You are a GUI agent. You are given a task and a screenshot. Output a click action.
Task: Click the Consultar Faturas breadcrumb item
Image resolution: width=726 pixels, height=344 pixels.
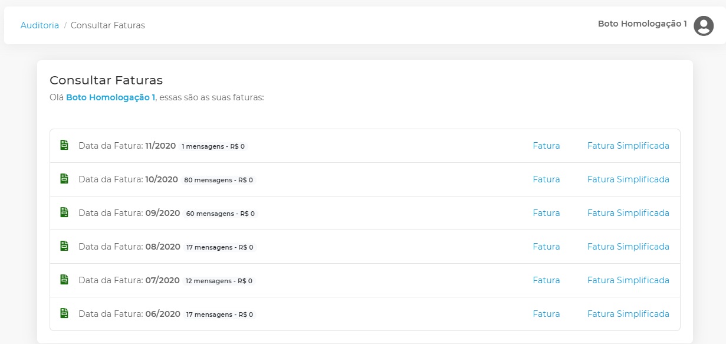(x=107, y=25)
